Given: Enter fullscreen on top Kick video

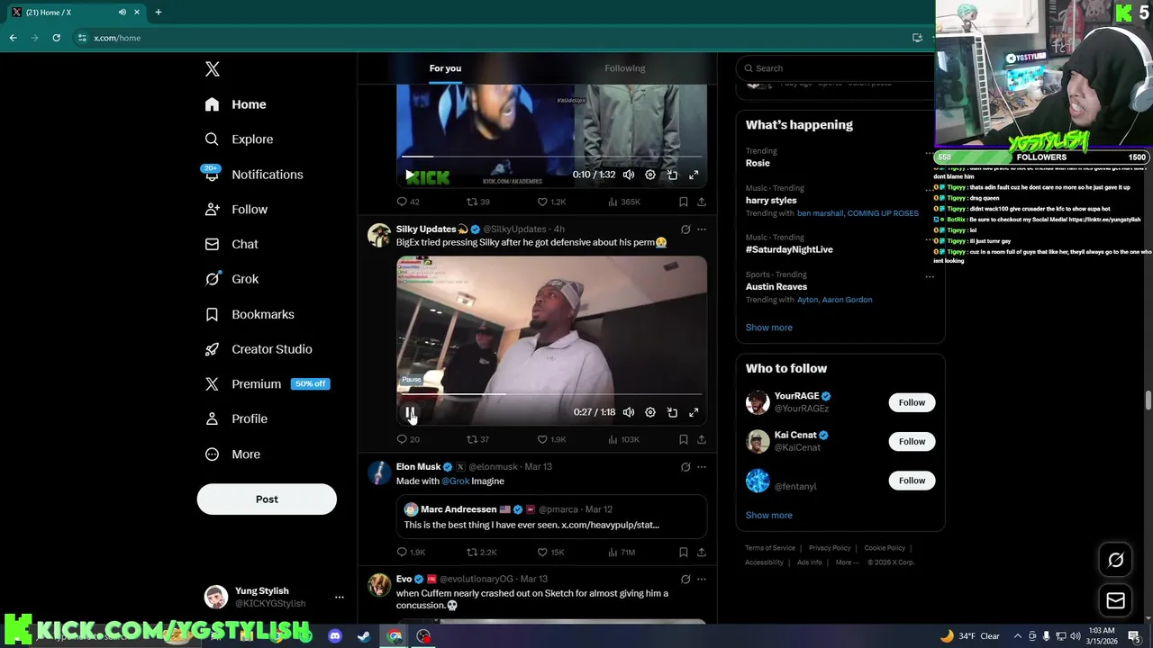Looking at the screenshot, I should click(694, 175).
